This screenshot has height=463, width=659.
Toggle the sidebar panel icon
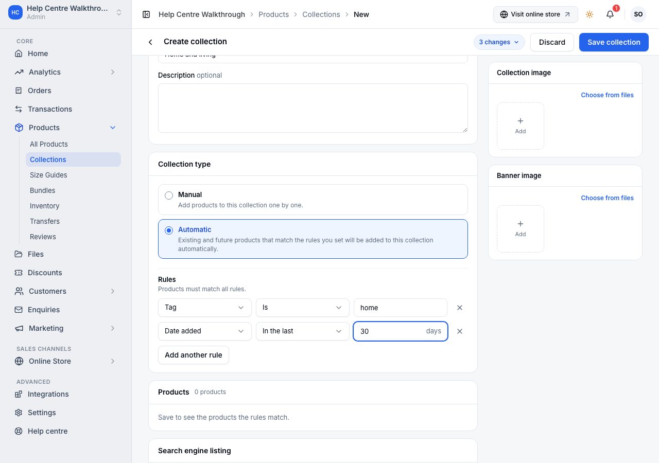[x=146, y=14]
